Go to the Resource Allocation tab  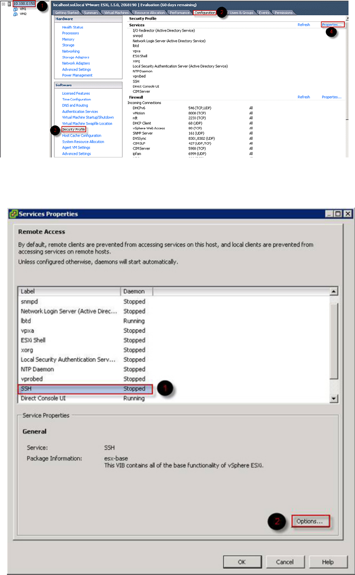[149, 13]
